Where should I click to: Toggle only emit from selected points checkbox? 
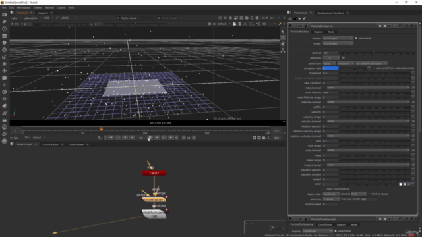click(x=374, y=68)
